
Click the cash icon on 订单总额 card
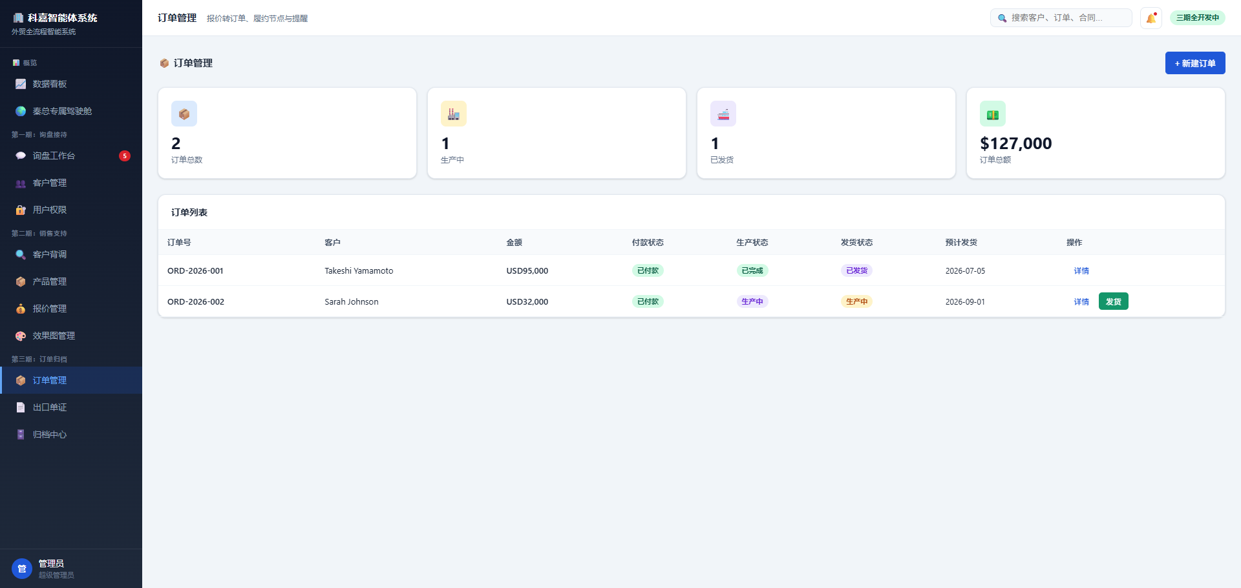pos(993,114)
